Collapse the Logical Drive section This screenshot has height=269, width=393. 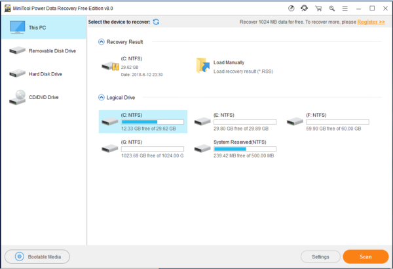(102, 98)
